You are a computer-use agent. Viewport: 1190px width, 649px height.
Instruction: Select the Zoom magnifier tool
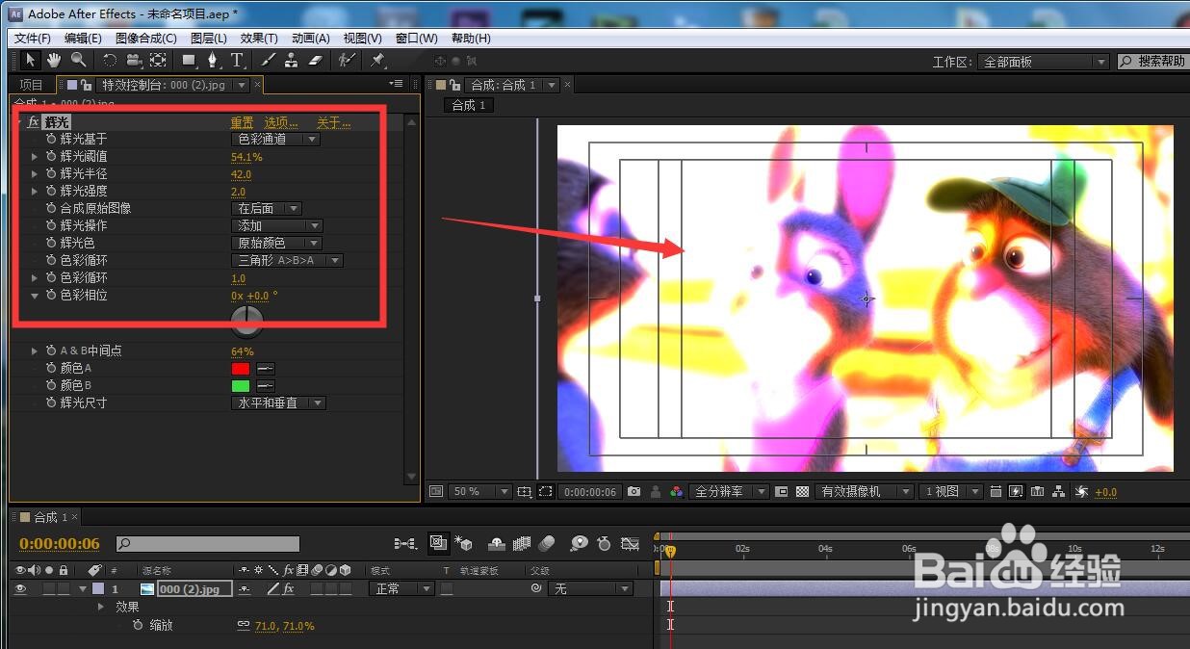coord(78,60)
